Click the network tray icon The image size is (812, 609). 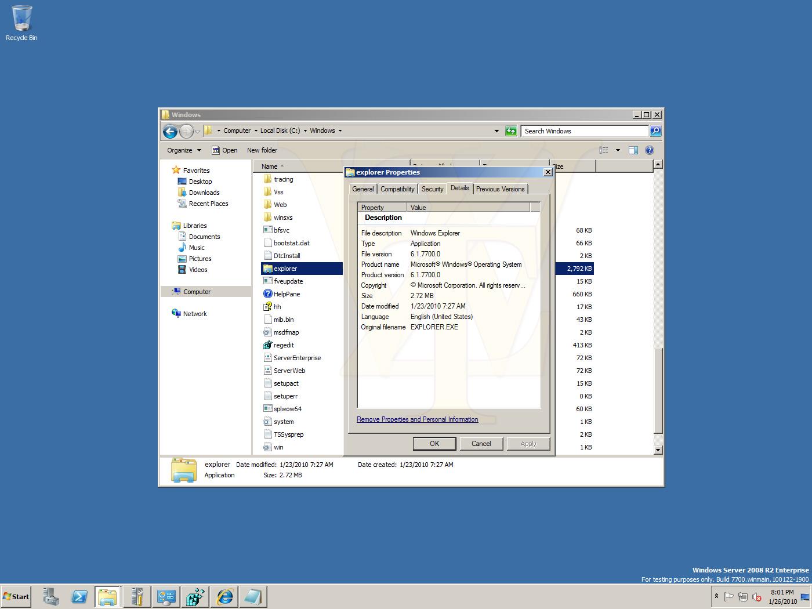[x=742, y=597]
